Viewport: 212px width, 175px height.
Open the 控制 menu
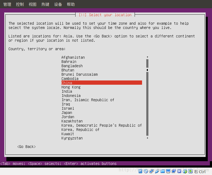(20, 4)
